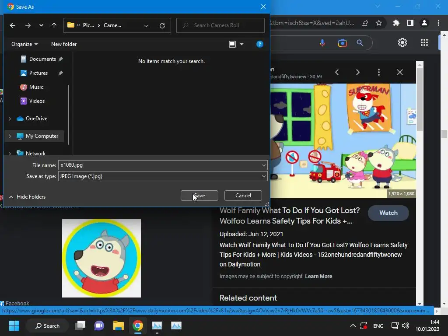Open the Learn More copyright link
Viewport: 448px width, 336px height.
point(318,276)
